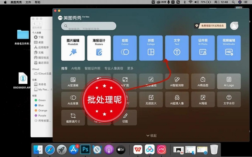The width and height of the screenshot is (252, 157).
Task: Open the AI海报 tool
Action: pyautogui.click(x=203, y=100)
